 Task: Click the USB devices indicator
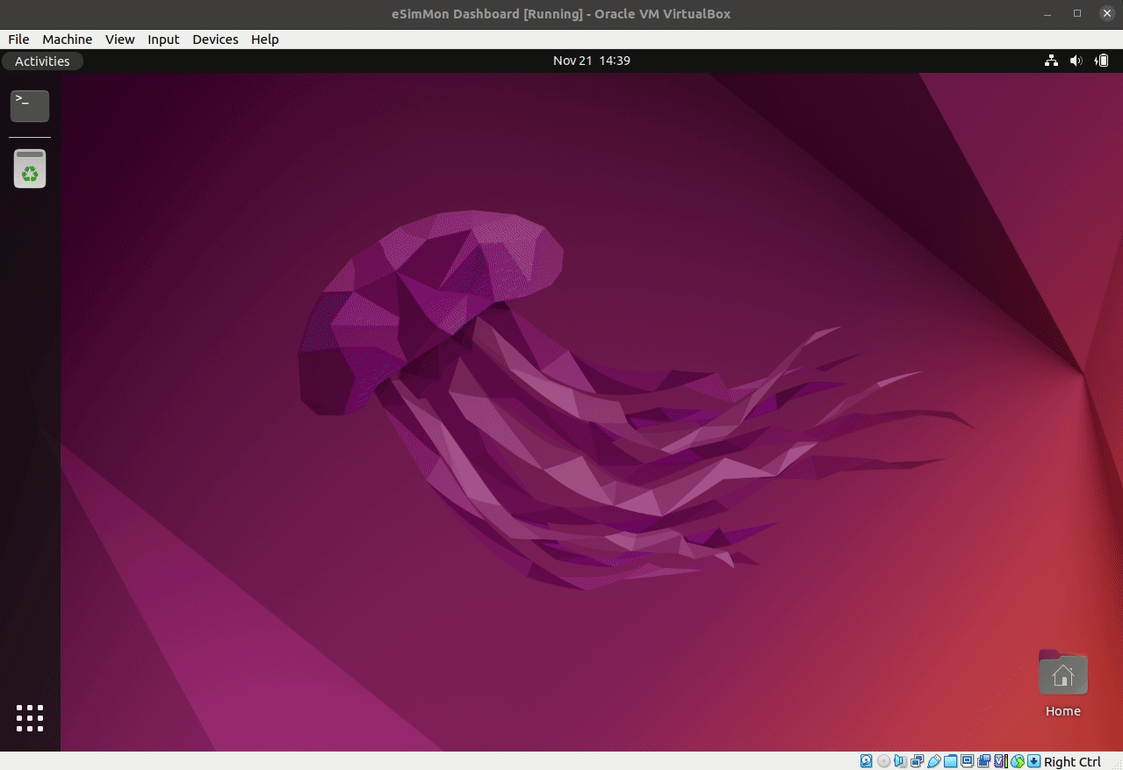pyautogui.click(x=934, y=761)
